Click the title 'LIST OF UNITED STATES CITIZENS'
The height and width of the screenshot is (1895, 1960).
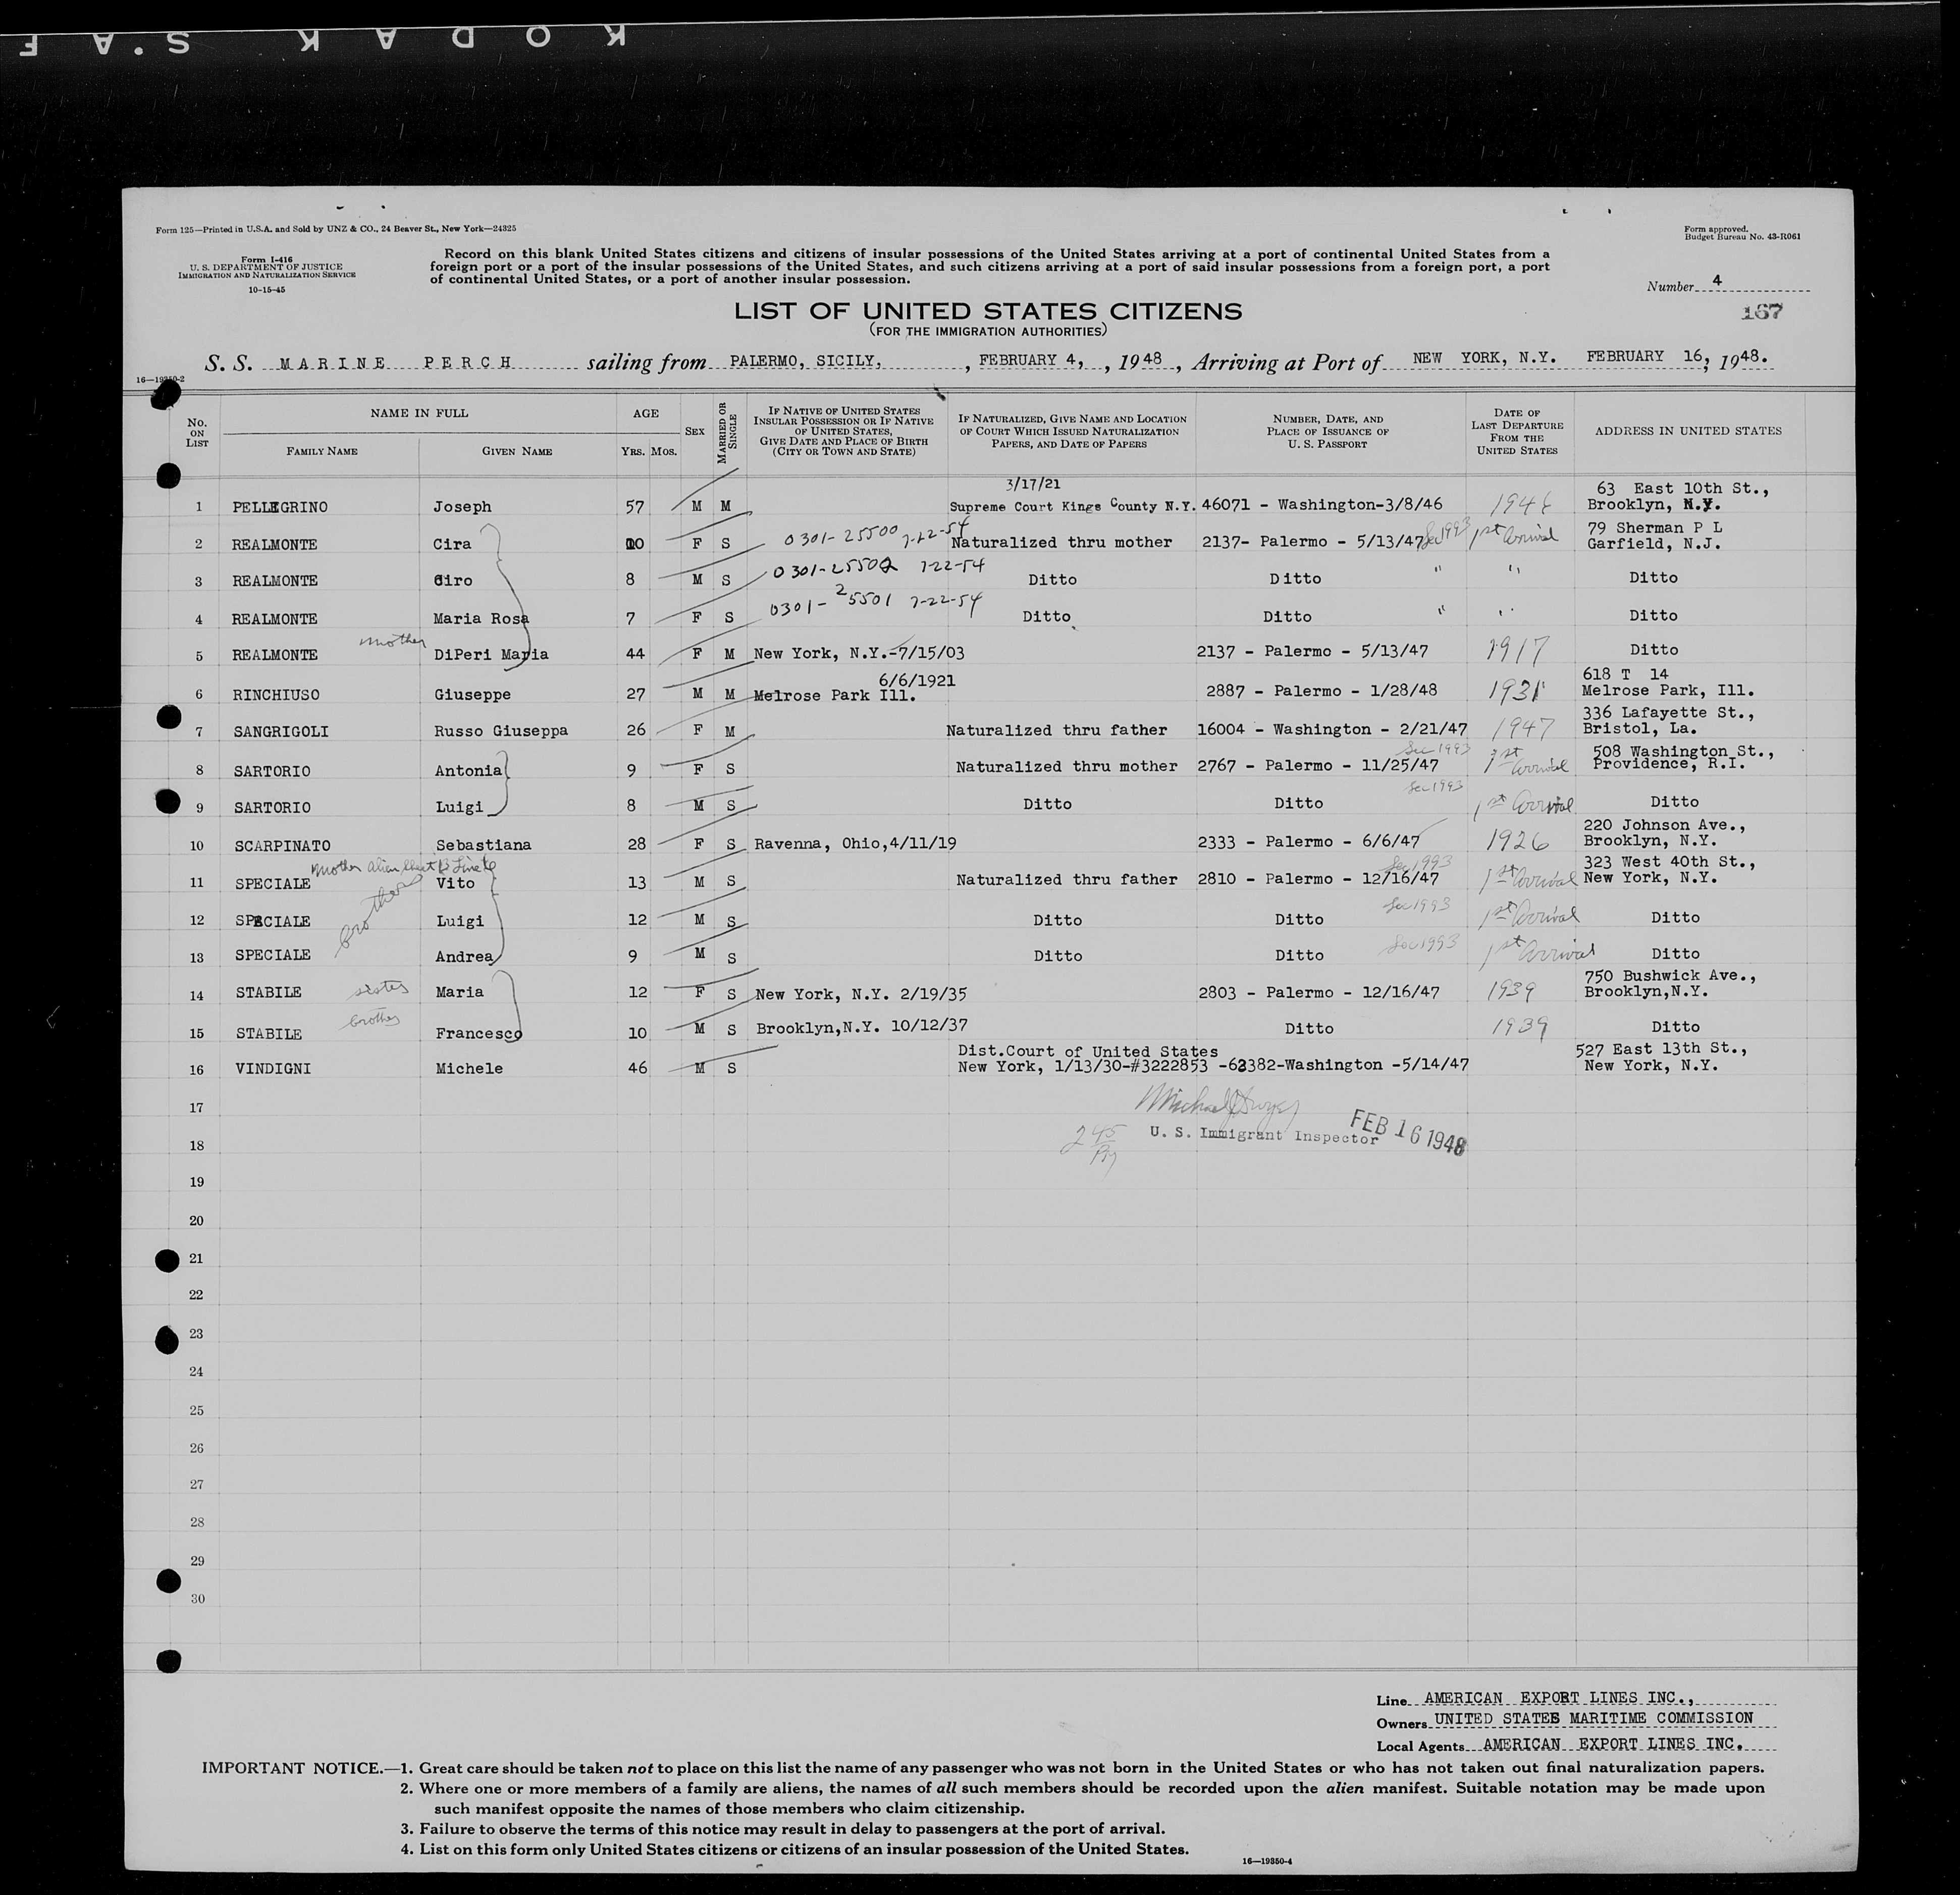[988, 311]
